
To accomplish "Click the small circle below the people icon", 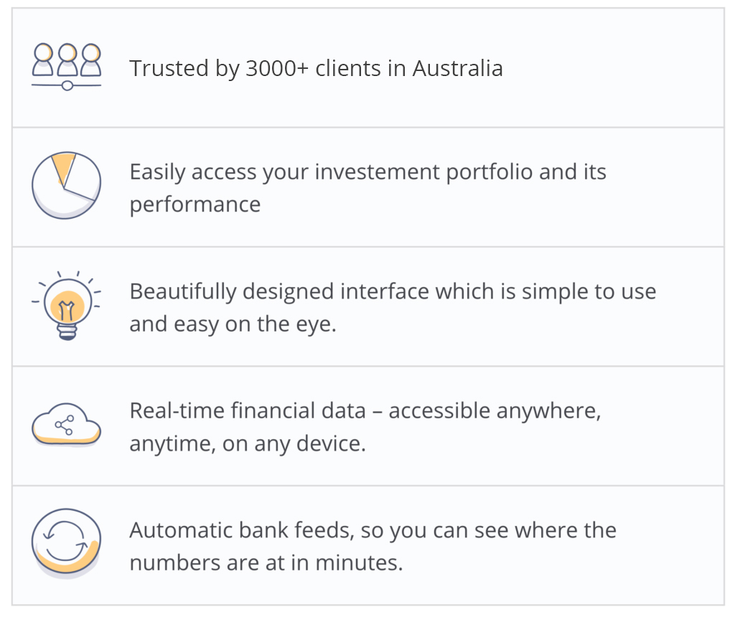I will [x=67, y=85].
